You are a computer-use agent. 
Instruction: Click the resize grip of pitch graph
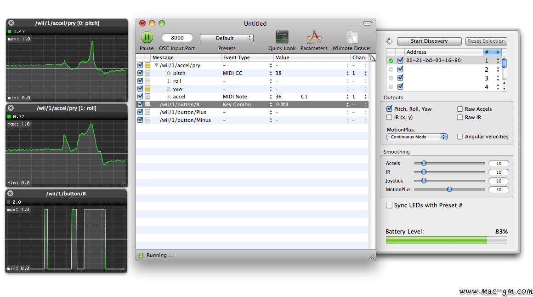click(x=124, y=98)
